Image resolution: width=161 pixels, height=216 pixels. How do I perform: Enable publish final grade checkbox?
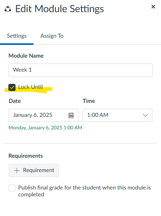(x=12, y=188)
